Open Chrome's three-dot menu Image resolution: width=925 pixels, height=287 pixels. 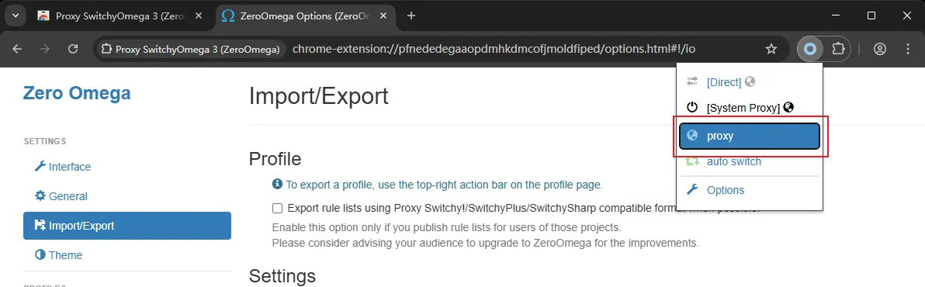pos(908,49)
